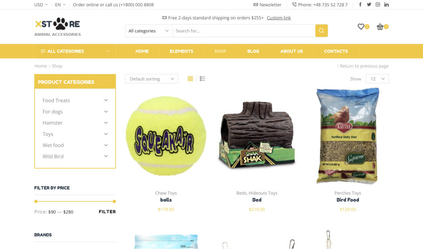
Task: Open the Facebook social icon
Action: 360,5
